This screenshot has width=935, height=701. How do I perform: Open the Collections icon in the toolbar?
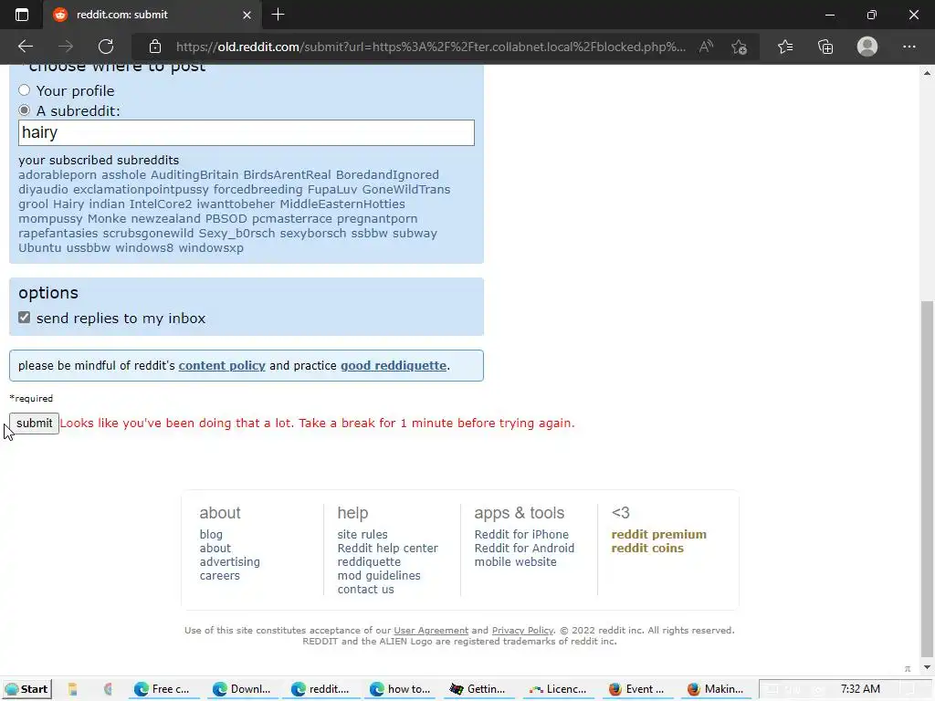click(x=825, y=47)
